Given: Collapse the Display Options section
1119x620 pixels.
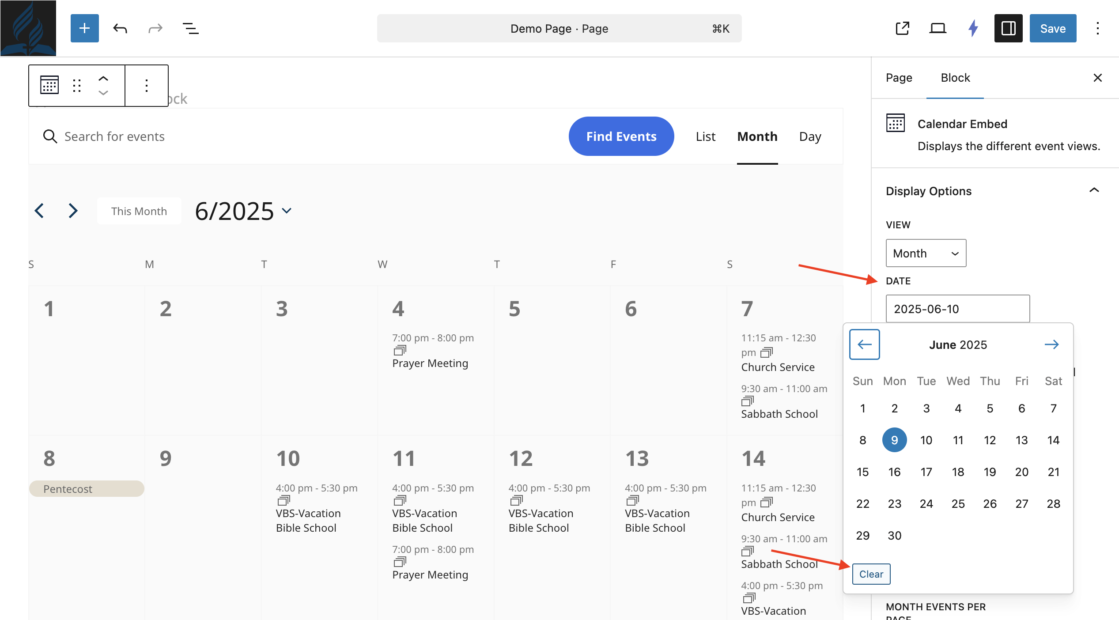Looking at the screenshot, I should pyautogui.click(x=1094, y=190).
